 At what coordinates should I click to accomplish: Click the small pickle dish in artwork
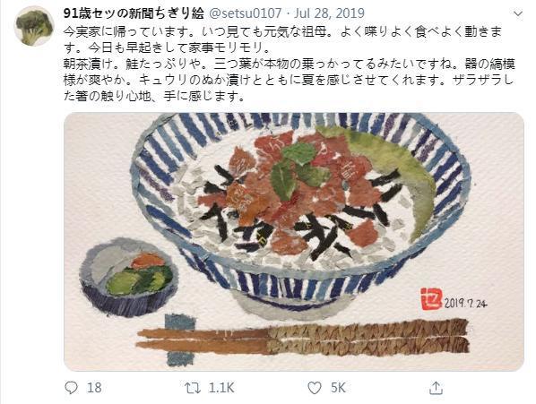(128, 277)
